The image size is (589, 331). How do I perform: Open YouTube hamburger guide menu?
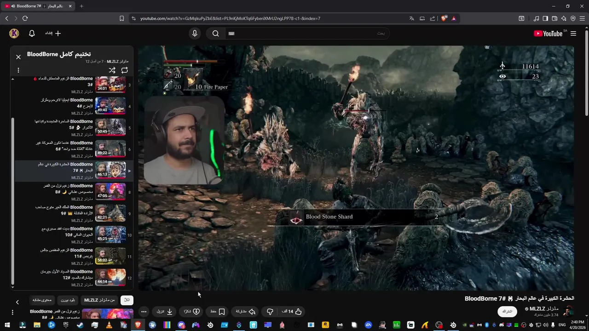[x=573, y=34]
